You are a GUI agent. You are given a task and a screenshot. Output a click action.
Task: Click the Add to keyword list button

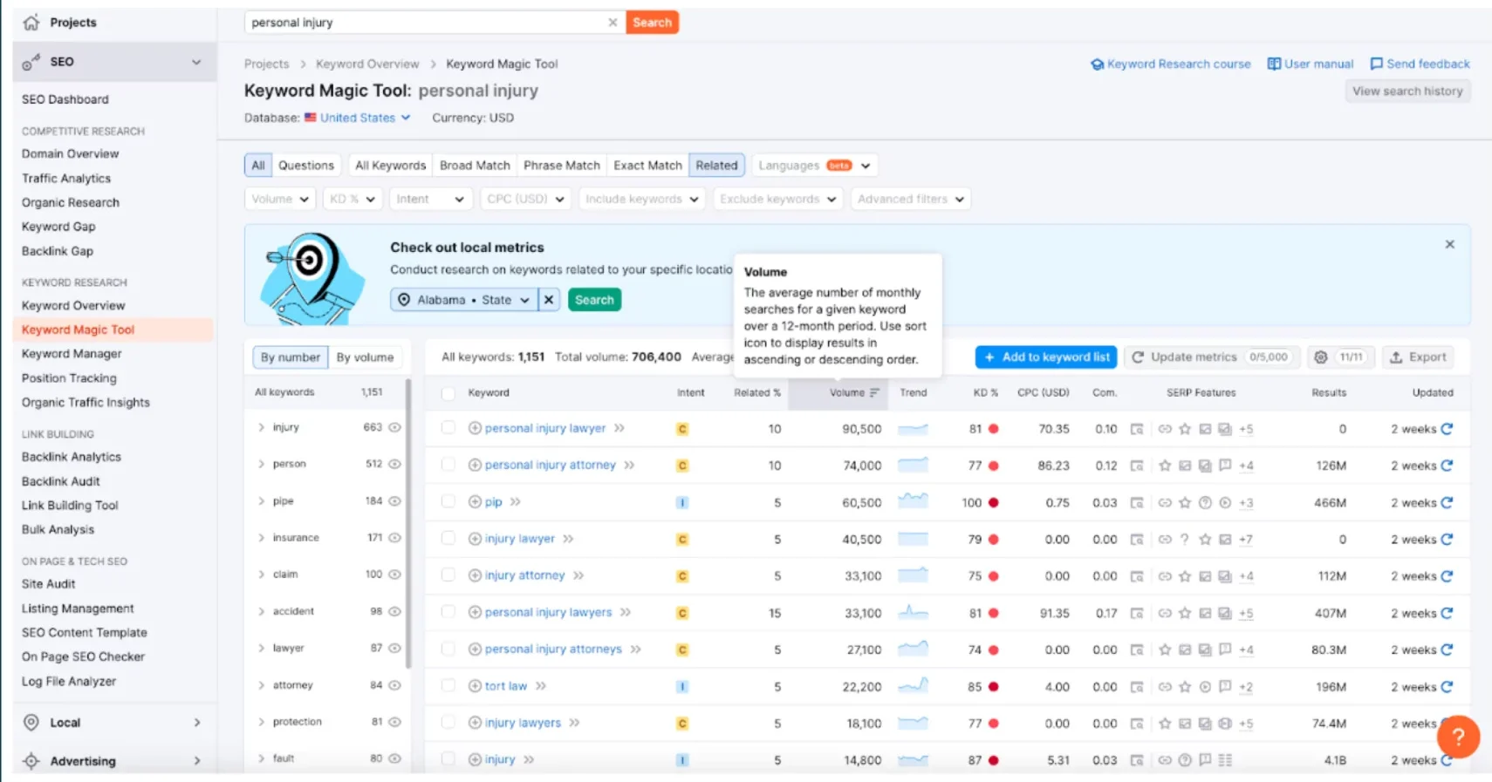click(1047, 357)
